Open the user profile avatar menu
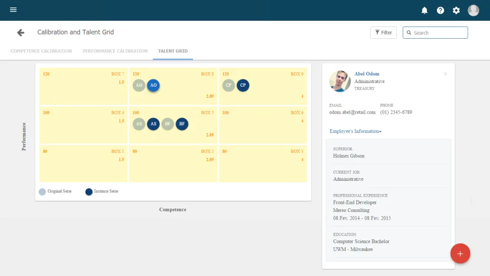The height and width of the screenshot is (276, 490). click(473, 10)
